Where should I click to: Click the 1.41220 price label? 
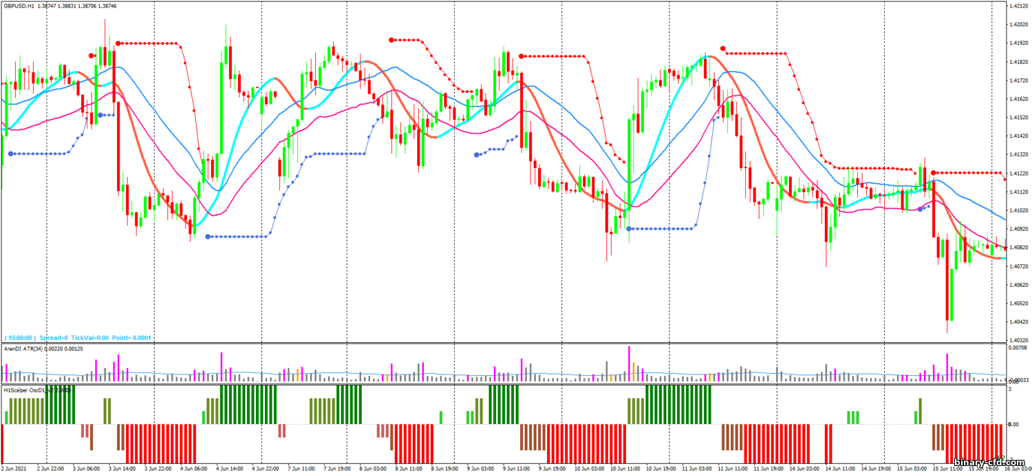1018,173
